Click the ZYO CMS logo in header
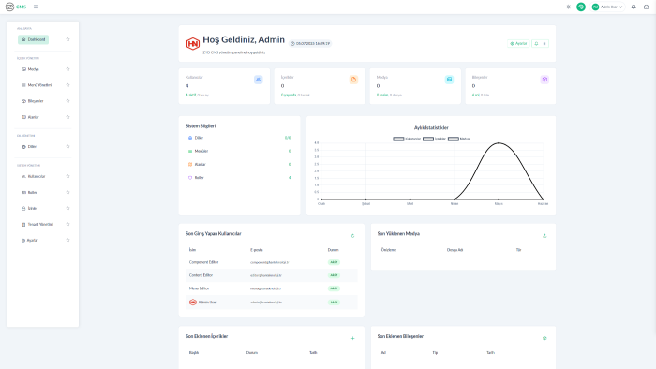656x369 pixels. tap(16, 7)
